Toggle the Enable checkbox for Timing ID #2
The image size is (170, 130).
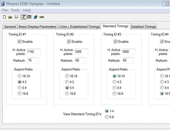(x=69, y=42)
